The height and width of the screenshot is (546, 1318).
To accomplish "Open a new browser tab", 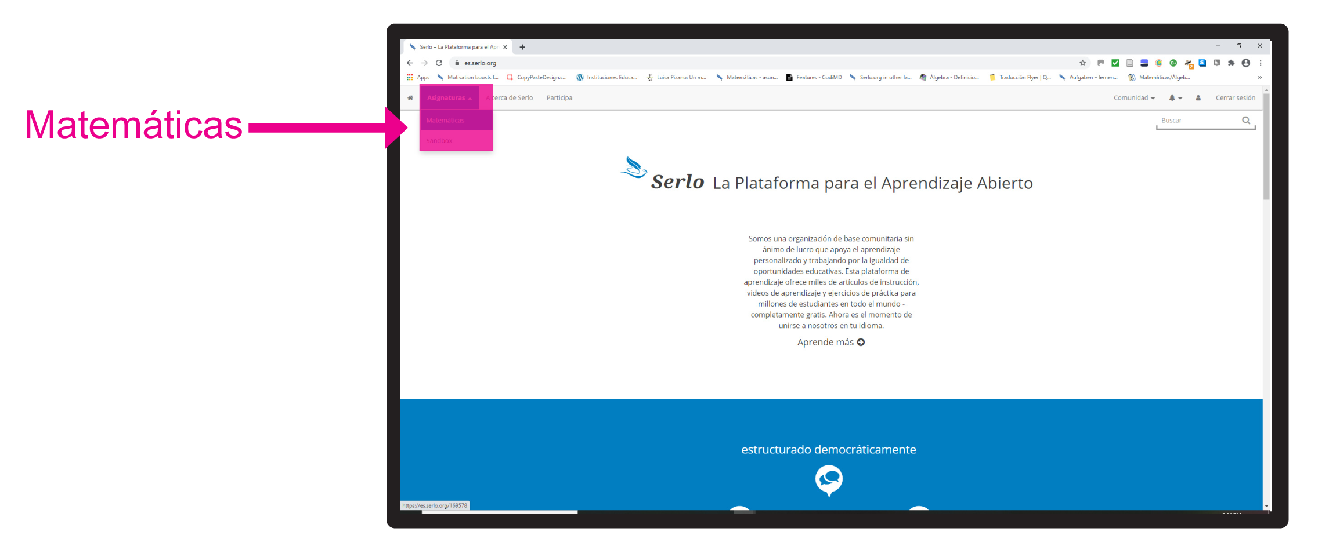I will click(522, 47).
